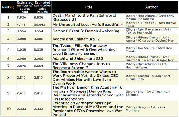
Task: Click copies sold value 4,146
Action: [x=21, y=25]
